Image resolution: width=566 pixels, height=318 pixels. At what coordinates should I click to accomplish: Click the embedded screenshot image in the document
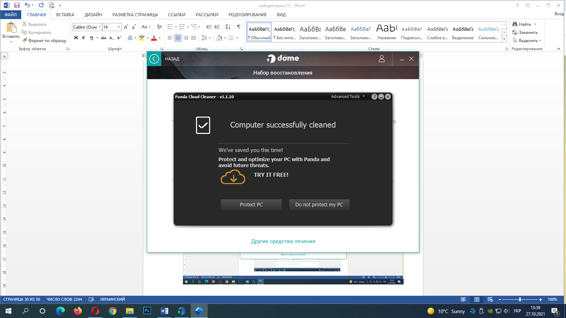(x=293, y=269)
